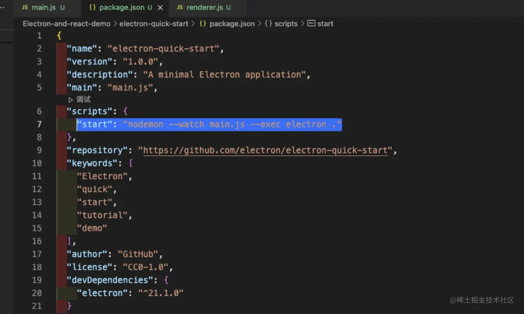
Task: Select line 16 via its line number
Action: (37, 241)
